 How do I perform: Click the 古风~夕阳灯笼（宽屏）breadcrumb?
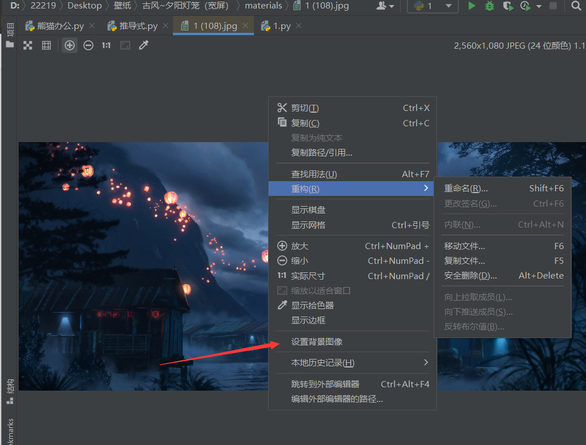pos(186,6)
